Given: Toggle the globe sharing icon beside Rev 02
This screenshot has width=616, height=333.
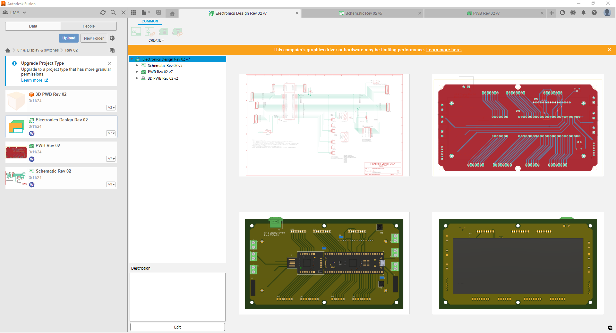Looking at the screenshot, I should 112,50.
